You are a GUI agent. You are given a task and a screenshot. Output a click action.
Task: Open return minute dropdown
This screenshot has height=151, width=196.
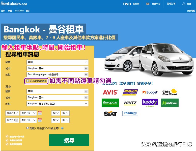65,120
